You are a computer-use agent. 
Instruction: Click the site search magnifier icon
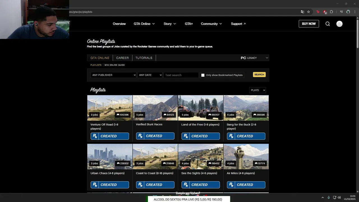(x=328, y=24)
